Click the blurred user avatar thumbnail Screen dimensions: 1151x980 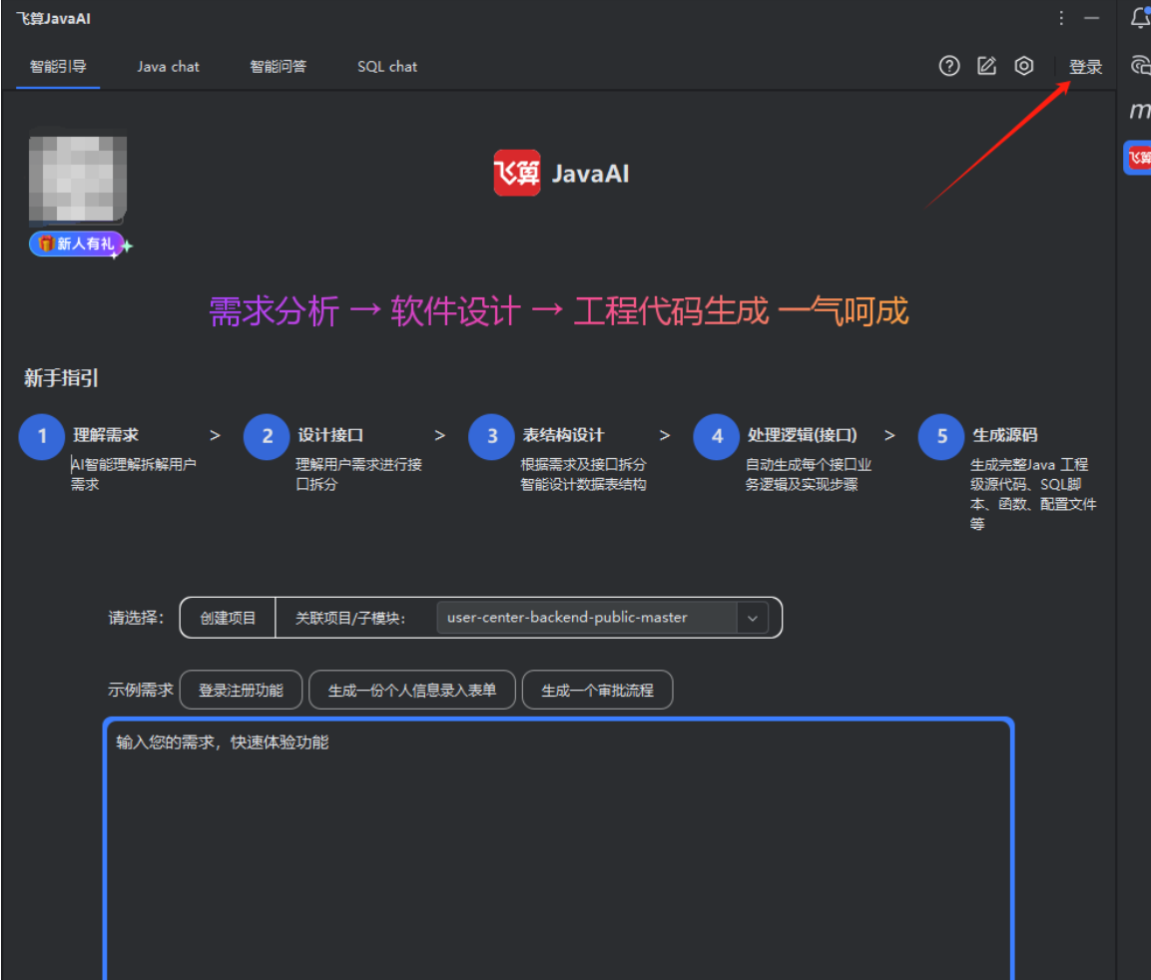(x=78, y=177)
